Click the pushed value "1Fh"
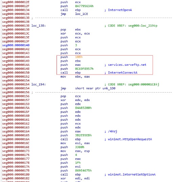The width and height of the screenshot is (183, 182). click(x=78, y=163)
